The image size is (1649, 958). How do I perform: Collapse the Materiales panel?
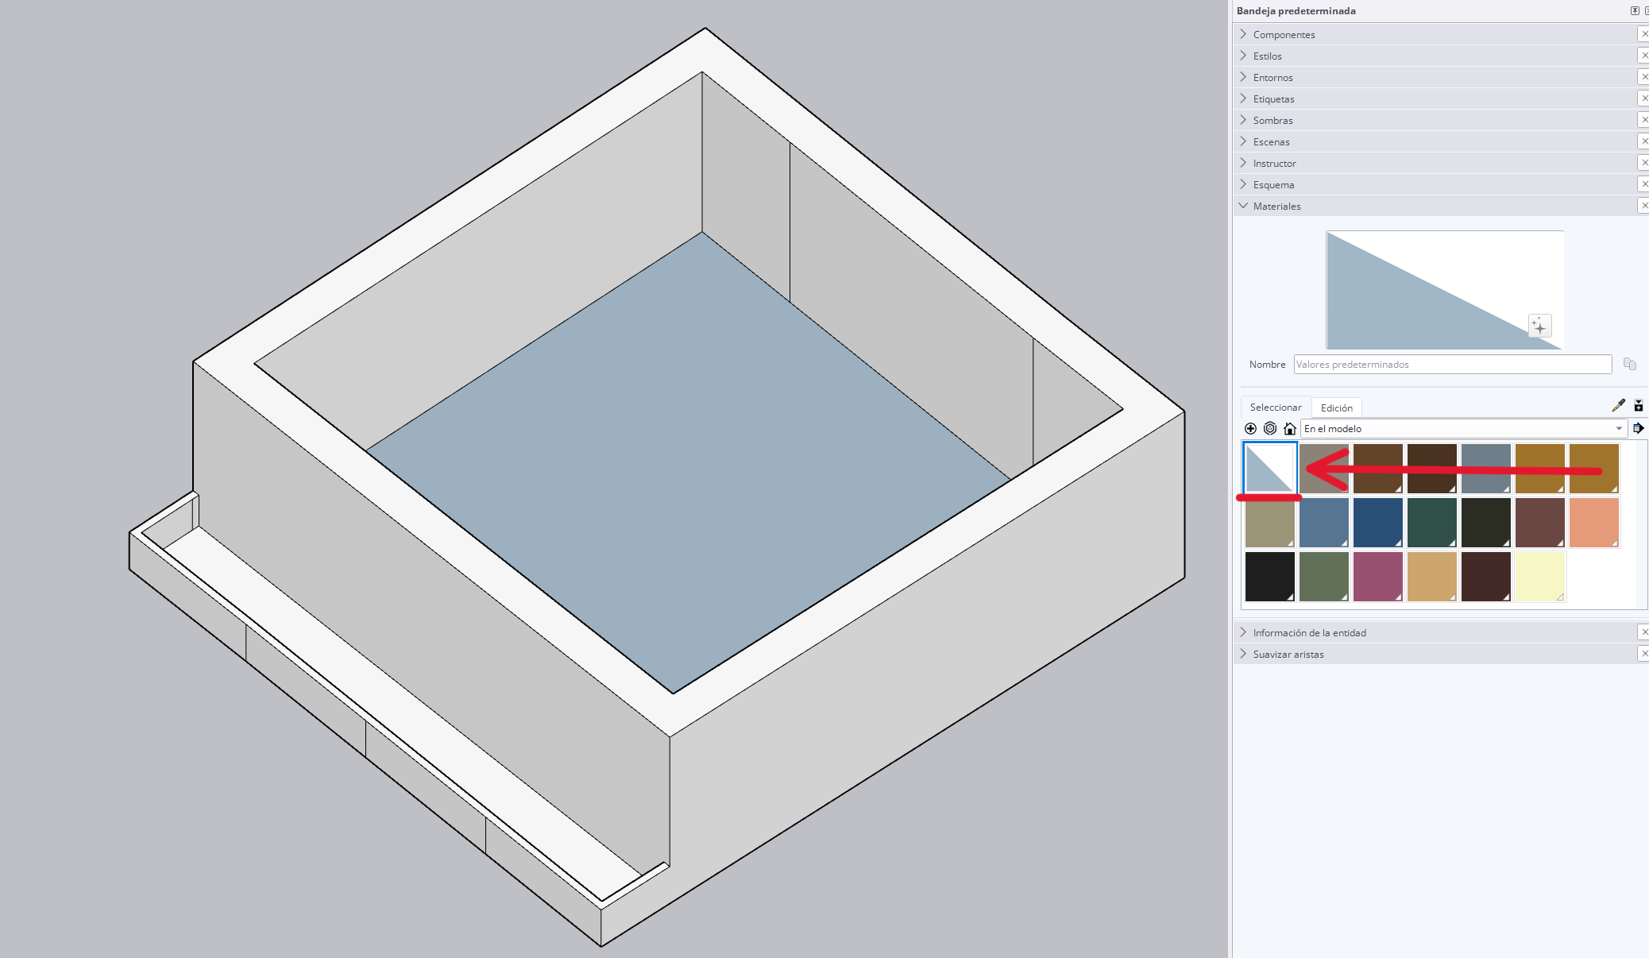(1244, 206)
